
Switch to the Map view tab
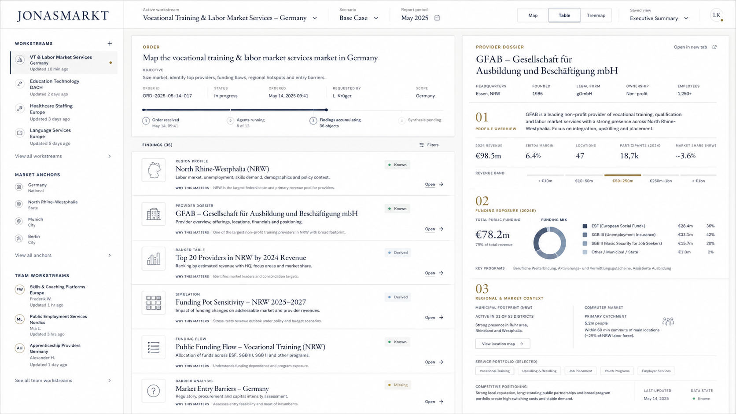533,15
